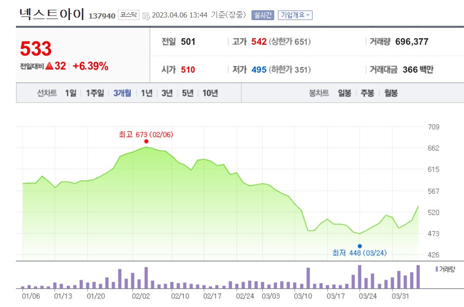Select the 3개월 period tab

coord(122,94)
